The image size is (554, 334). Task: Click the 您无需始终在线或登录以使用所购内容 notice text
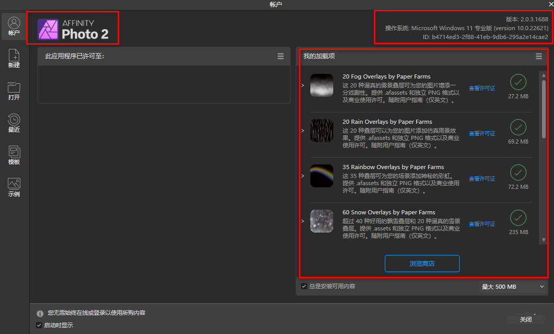(x=96, y=313)
